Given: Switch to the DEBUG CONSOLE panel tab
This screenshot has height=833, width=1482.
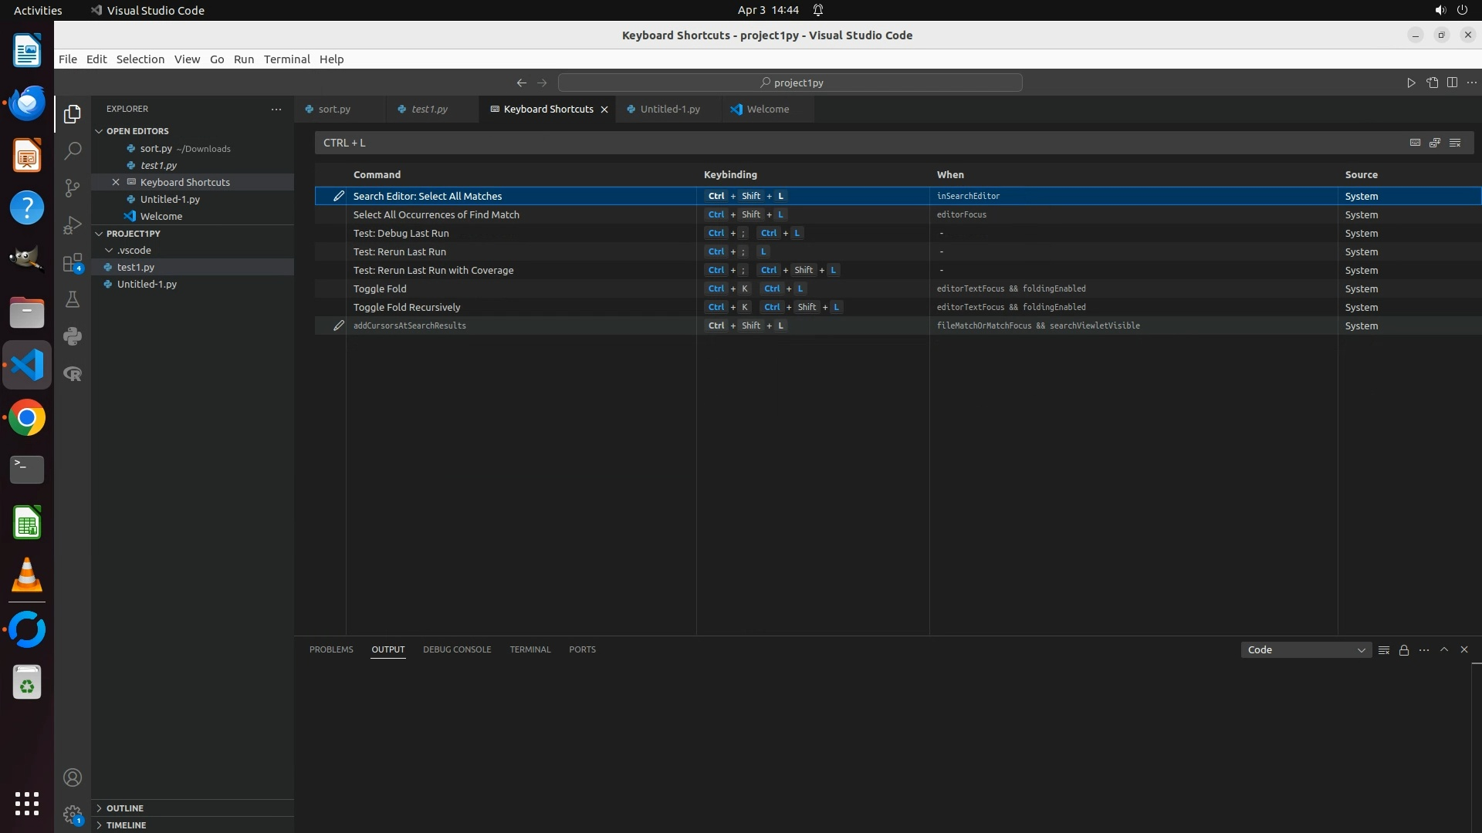Looking at the screenshot, I should 457,649.
